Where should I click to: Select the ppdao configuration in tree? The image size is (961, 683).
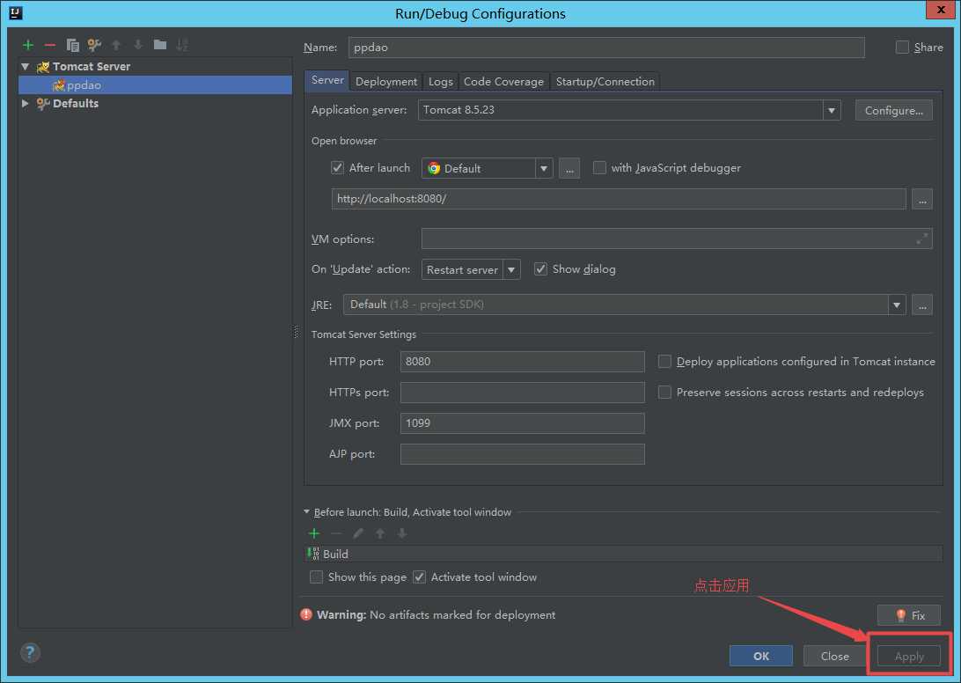155,85
